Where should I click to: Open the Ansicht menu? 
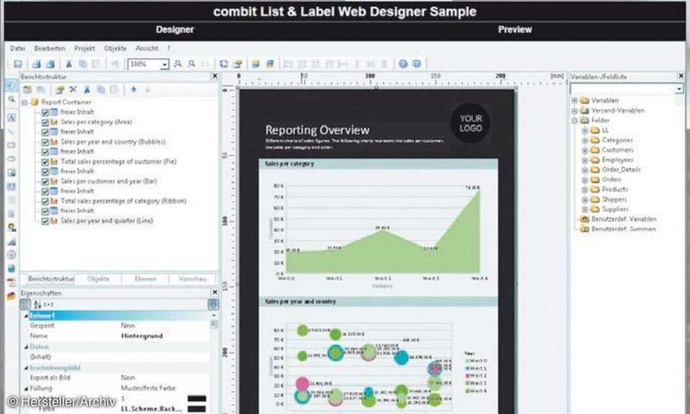pos(147,48)
